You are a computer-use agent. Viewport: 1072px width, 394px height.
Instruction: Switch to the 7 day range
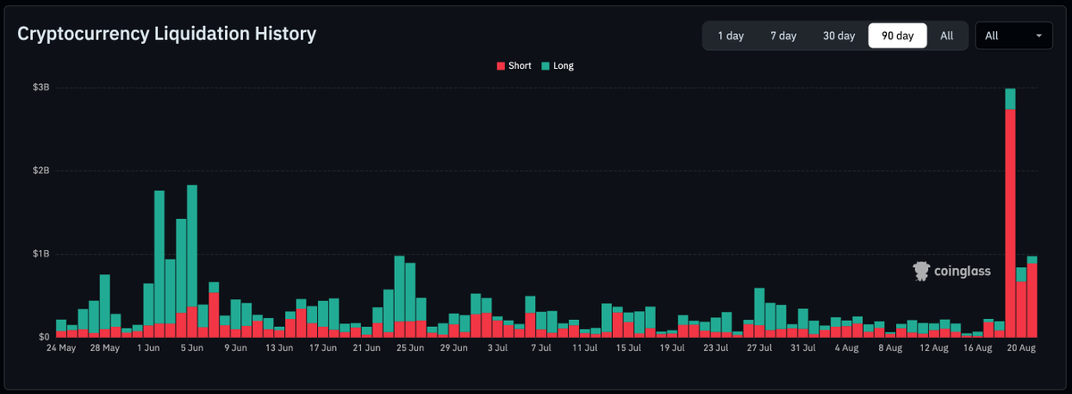click(783, 36)
